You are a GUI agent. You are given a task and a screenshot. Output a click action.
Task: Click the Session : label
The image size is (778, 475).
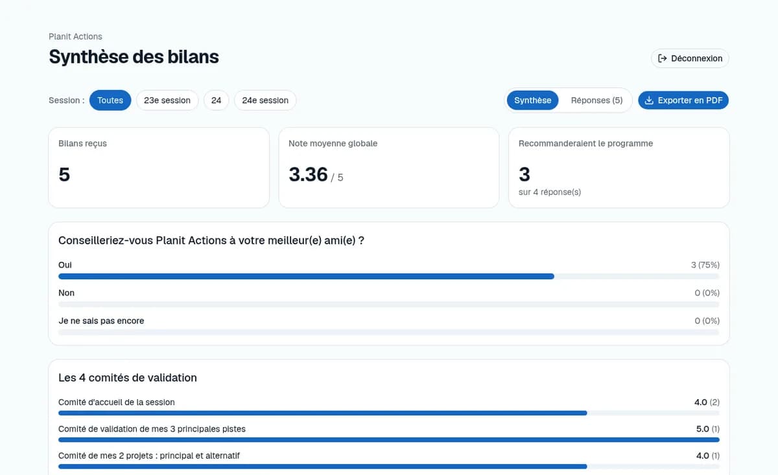pos(66,100)
